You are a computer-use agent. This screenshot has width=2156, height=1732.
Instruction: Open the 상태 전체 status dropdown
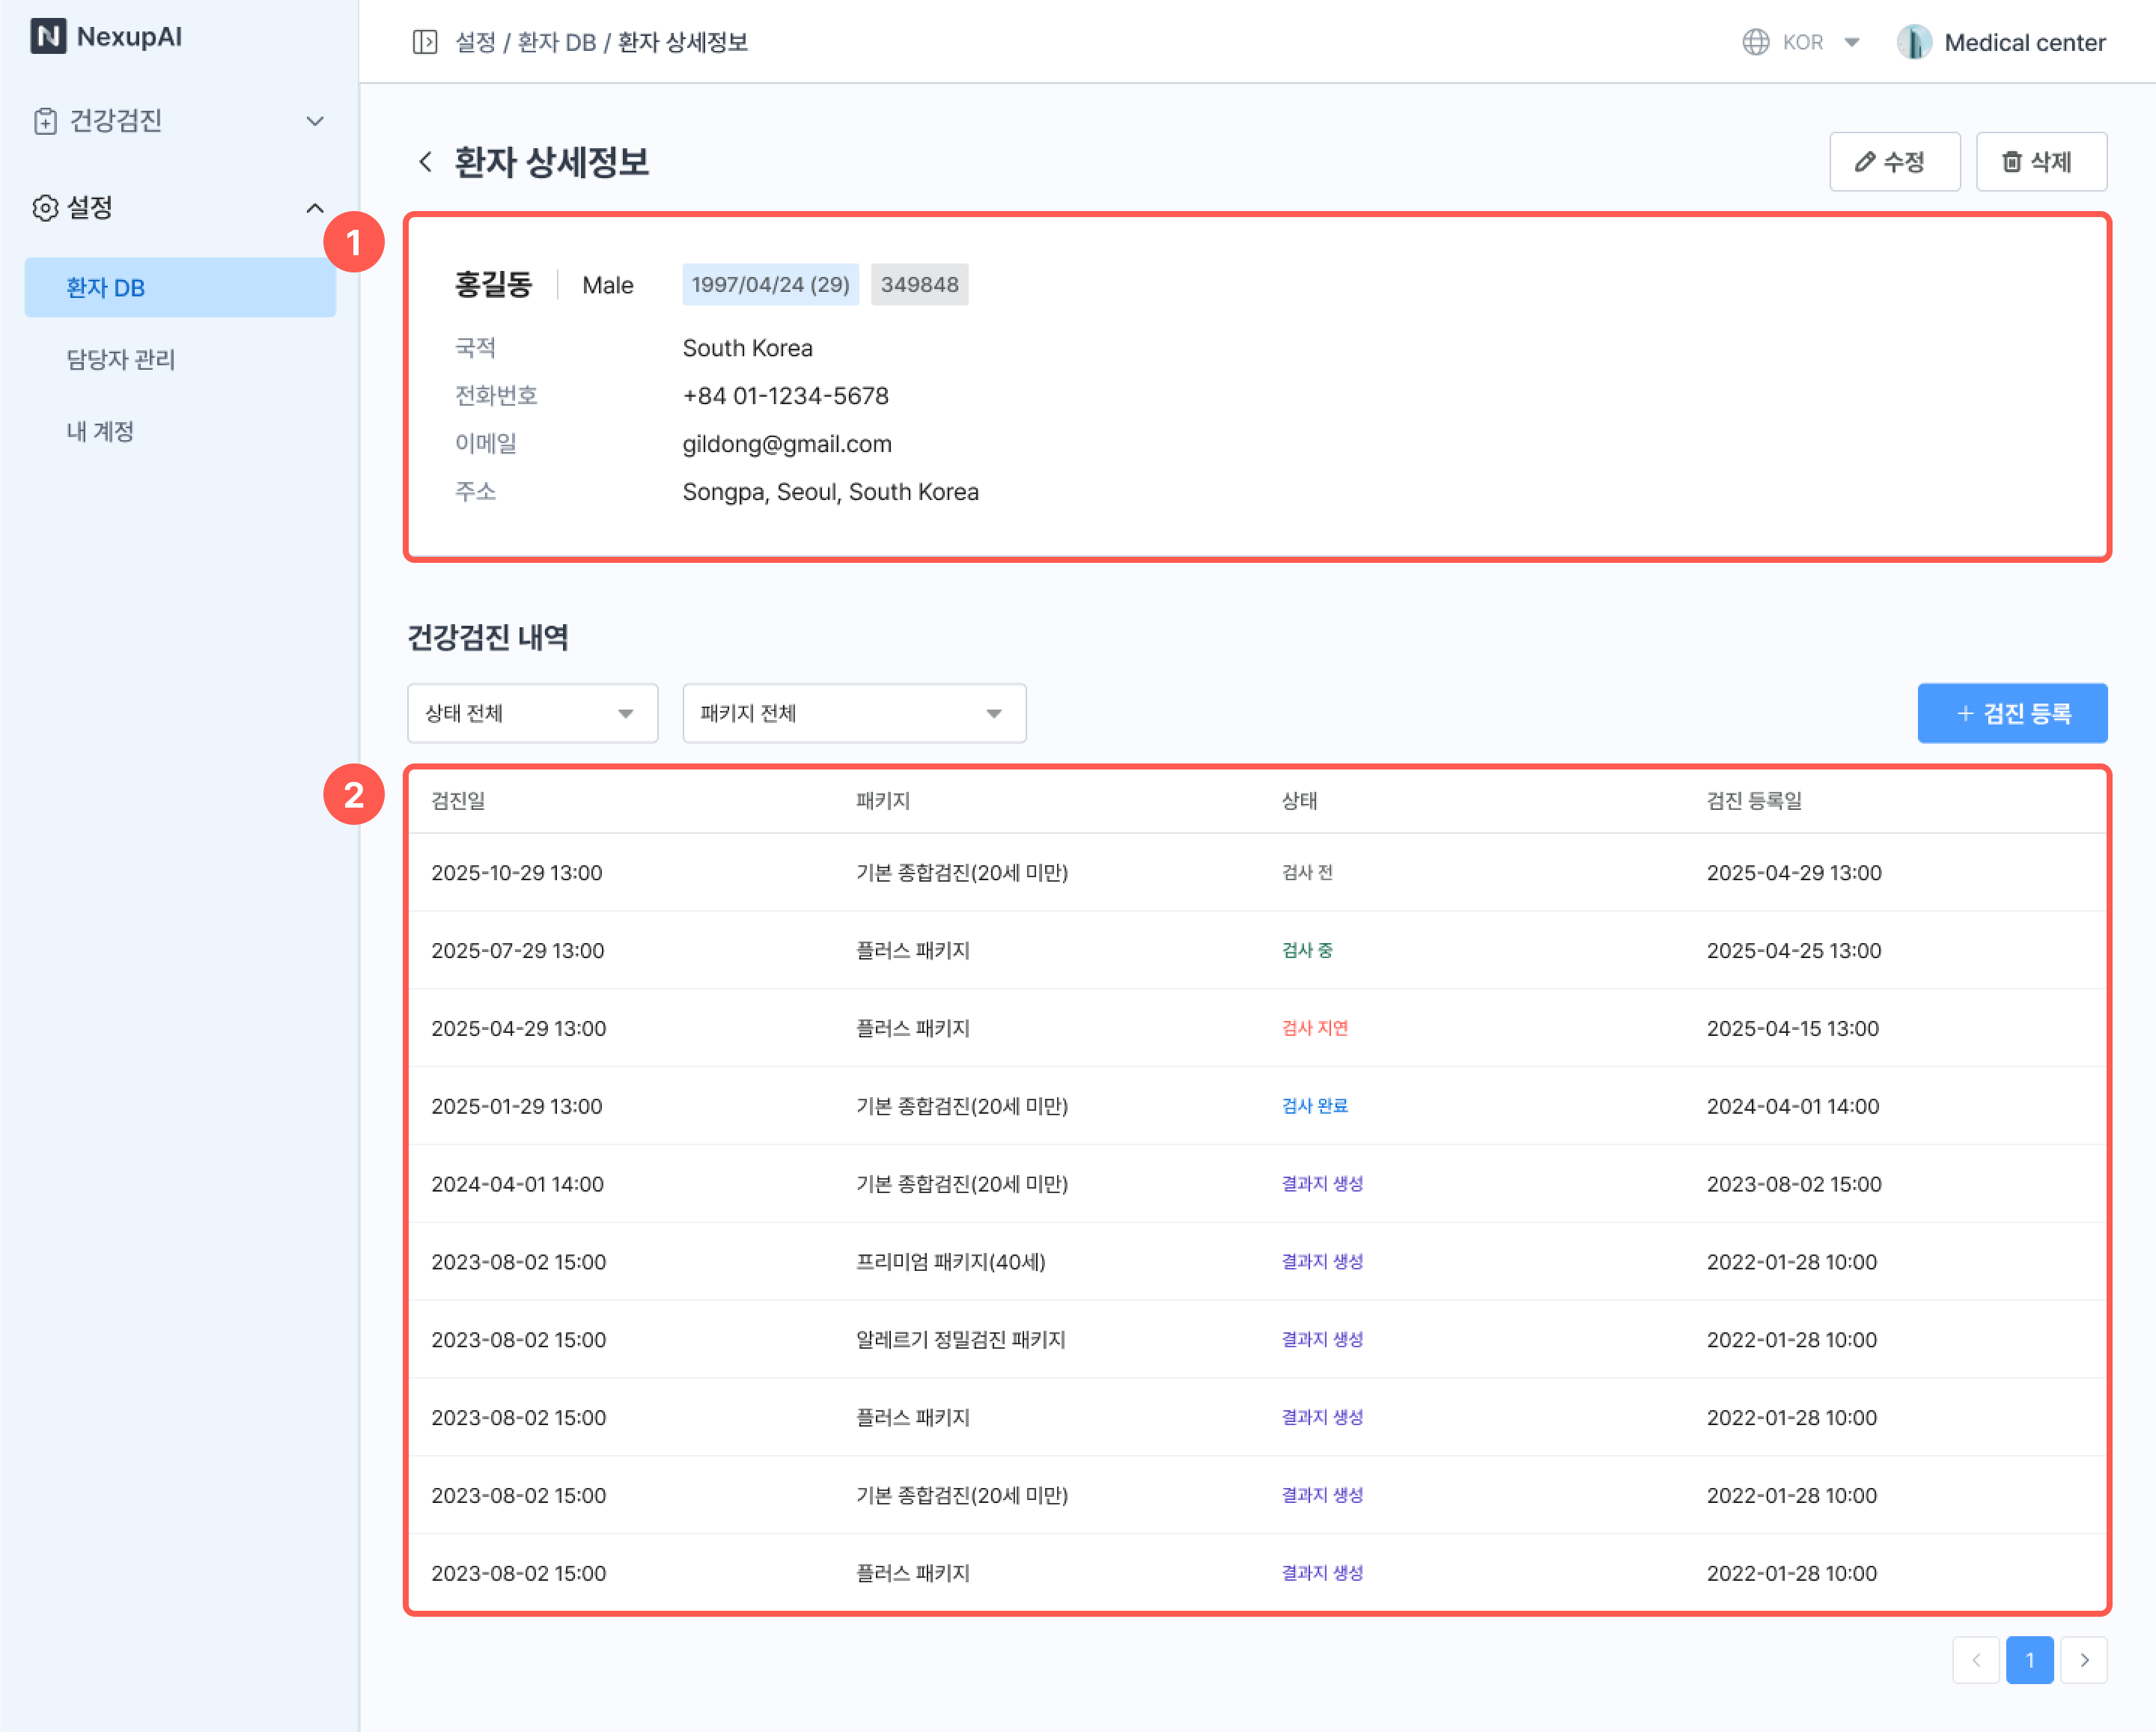point(532,713)
